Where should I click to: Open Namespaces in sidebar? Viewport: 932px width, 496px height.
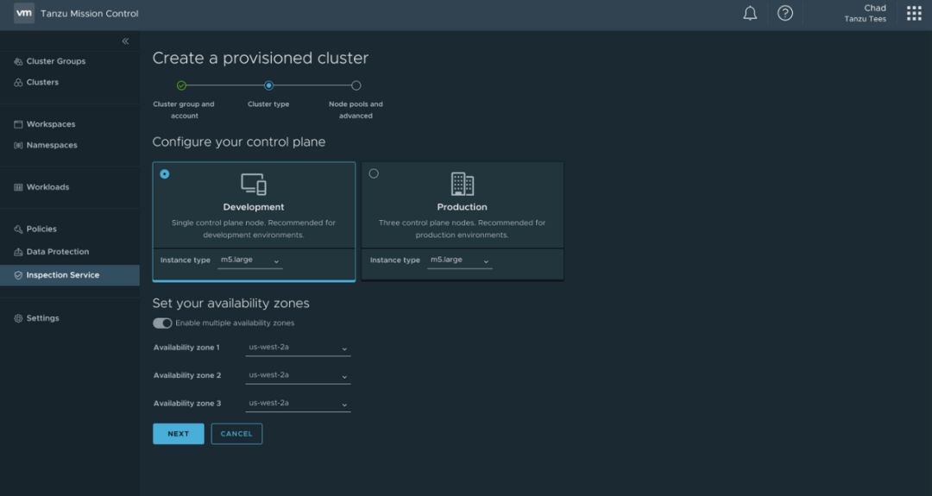[52, 145]
